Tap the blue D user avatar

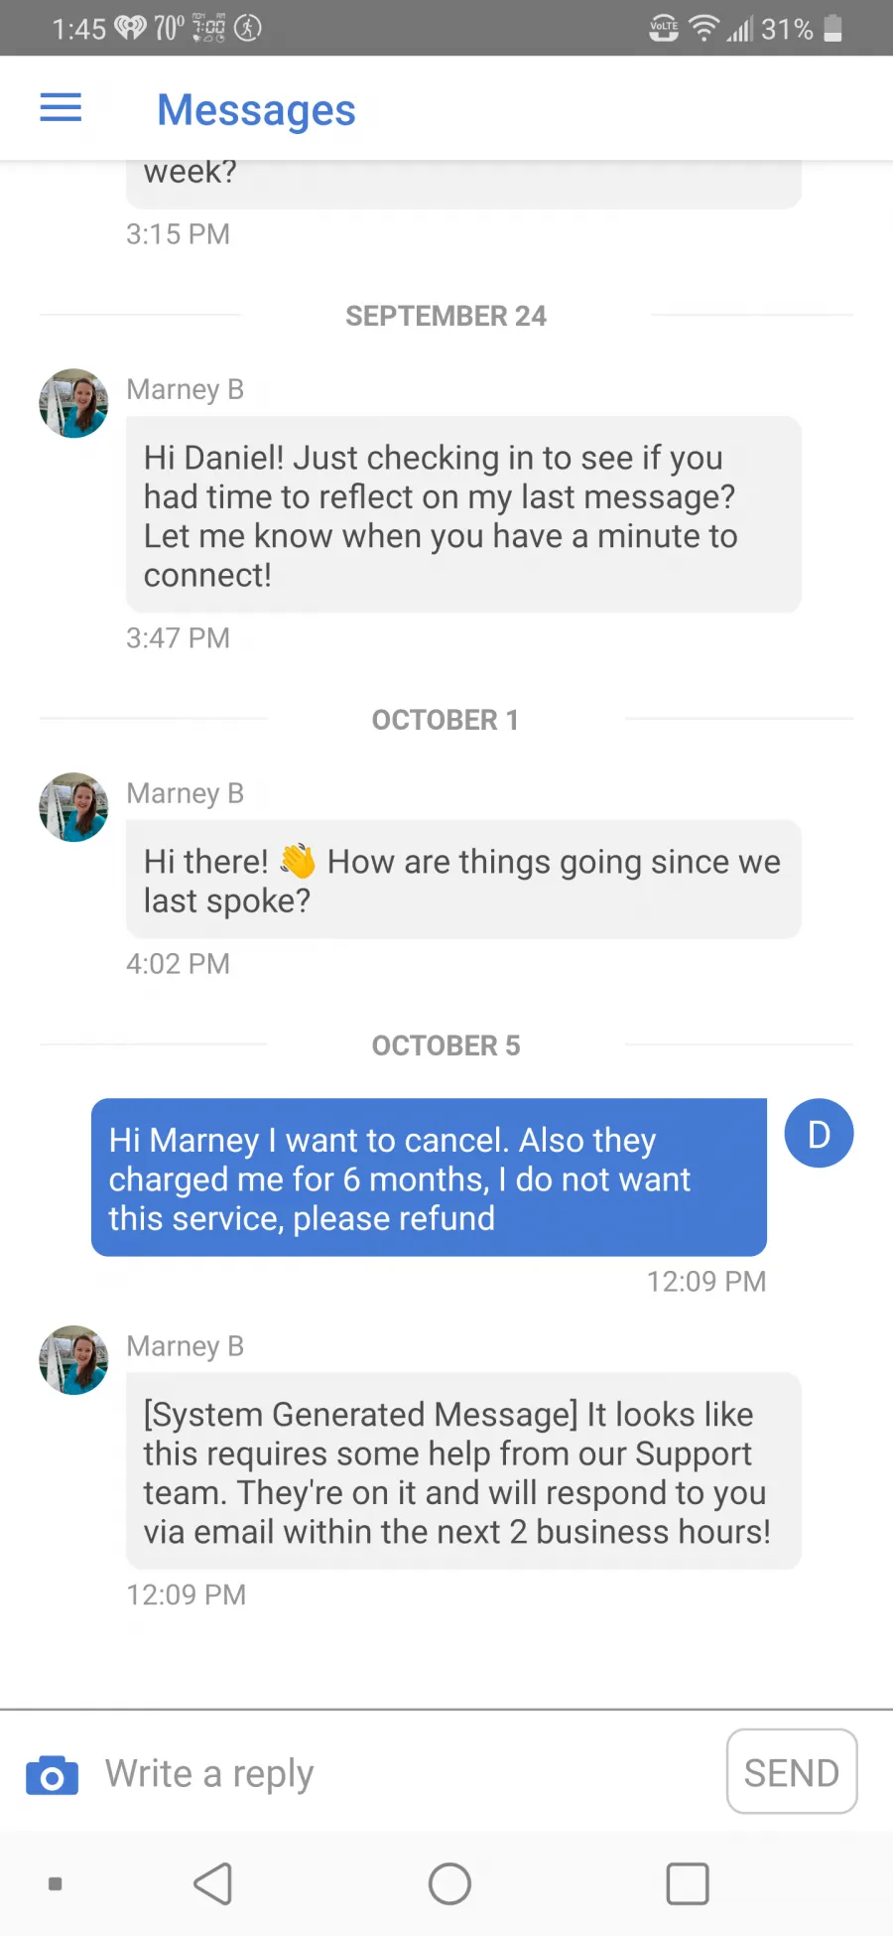click(x=819, y=1134)
